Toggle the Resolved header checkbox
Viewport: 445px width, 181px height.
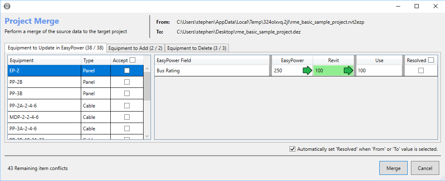431,60
